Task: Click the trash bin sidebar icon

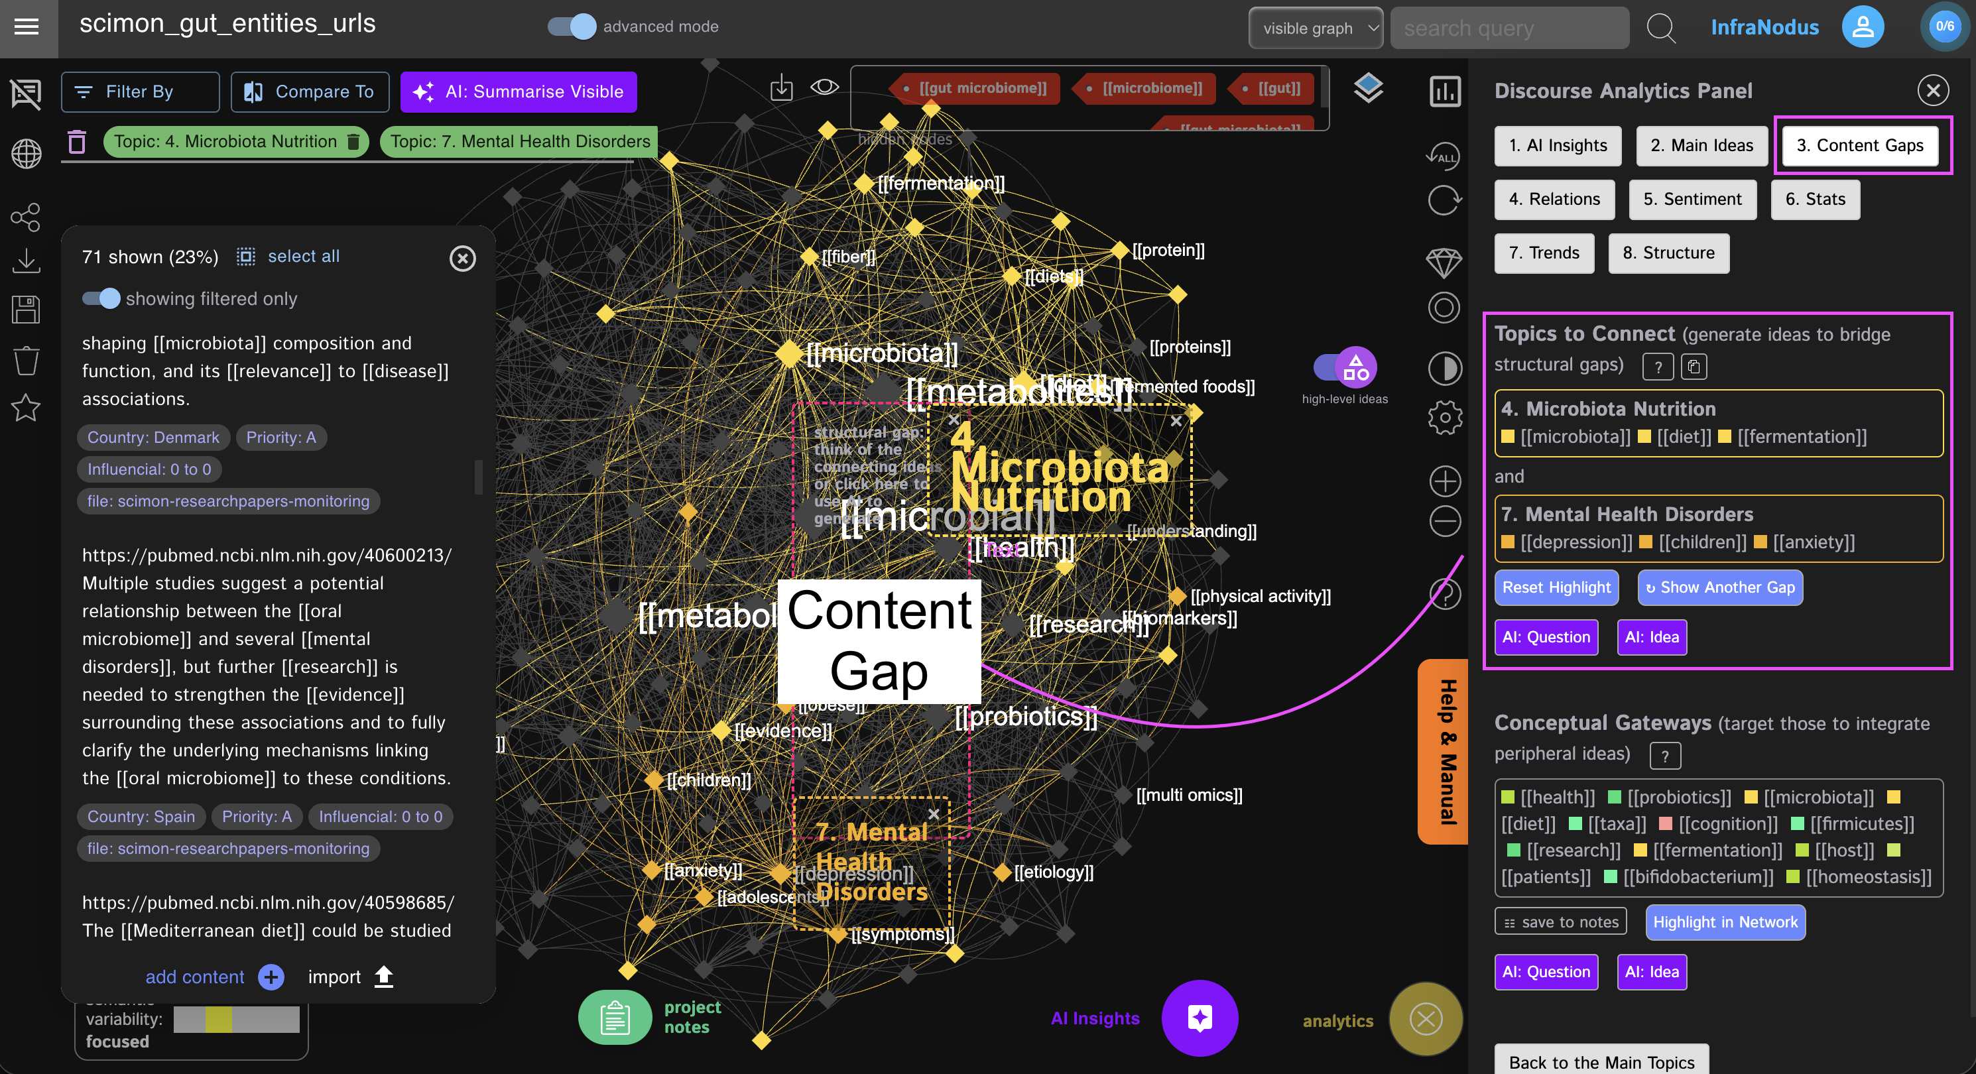Action: [x=26, y=360]
